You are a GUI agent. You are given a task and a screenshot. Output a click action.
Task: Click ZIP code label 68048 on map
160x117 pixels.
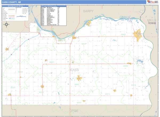(123, 35)
